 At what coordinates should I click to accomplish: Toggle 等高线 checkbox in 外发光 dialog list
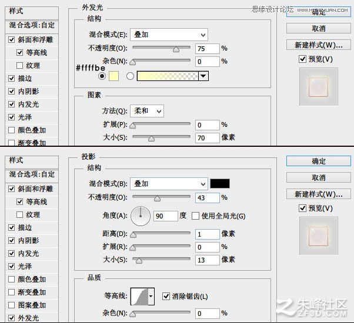point(19,52)
